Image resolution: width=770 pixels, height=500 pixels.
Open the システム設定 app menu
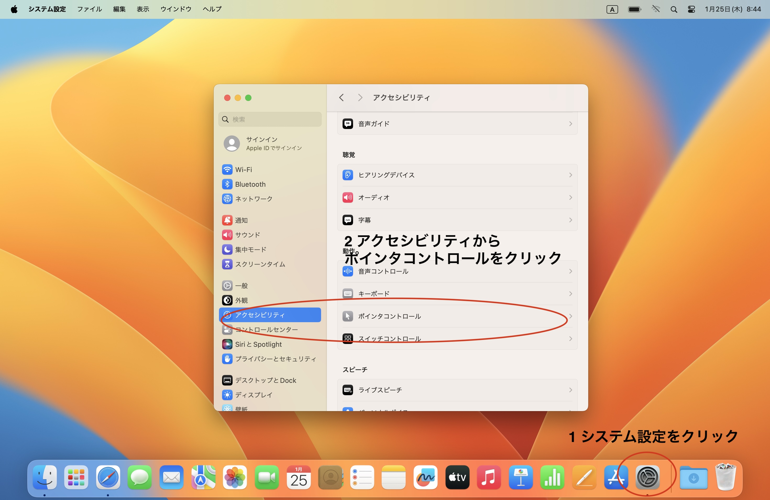click(47, 9)
